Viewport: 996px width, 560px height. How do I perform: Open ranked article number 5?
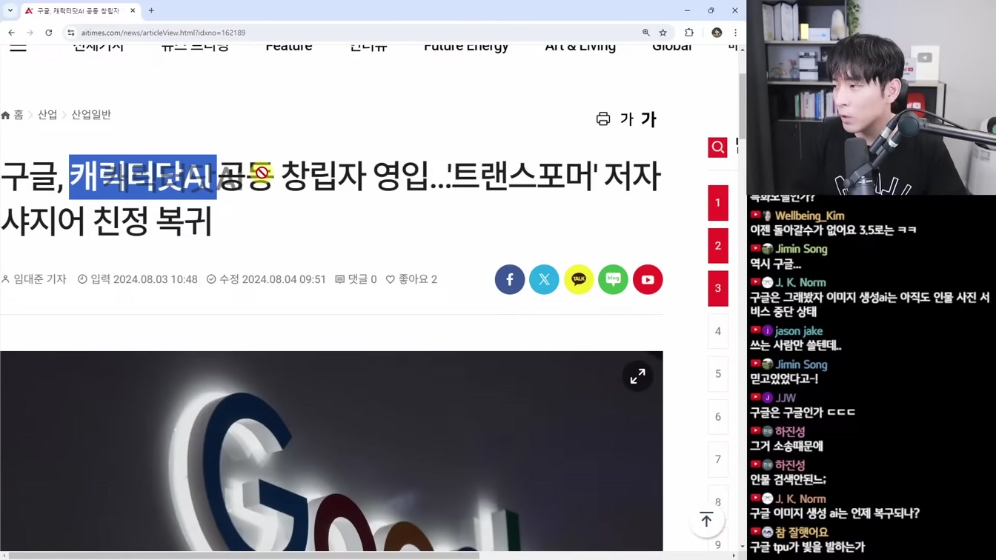point(717,374)
